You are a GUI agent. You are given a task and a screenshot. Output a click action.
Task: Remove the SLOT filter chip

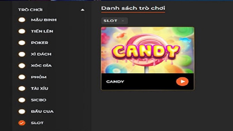123,21
